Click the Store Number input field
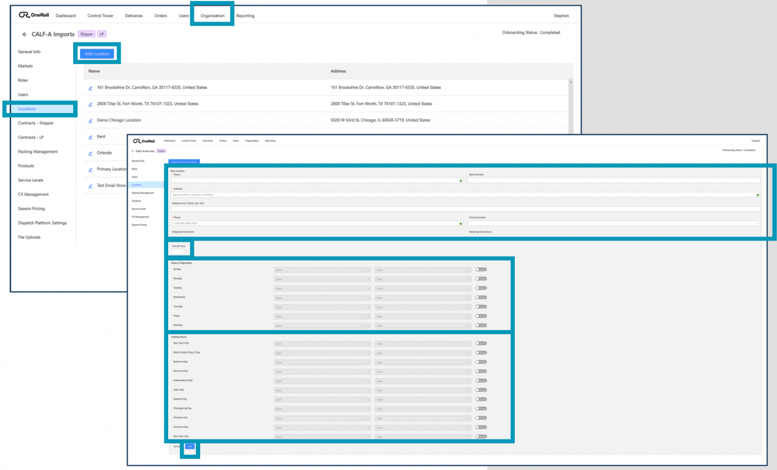This screenshot has width=777, height=470. [613, 181]
